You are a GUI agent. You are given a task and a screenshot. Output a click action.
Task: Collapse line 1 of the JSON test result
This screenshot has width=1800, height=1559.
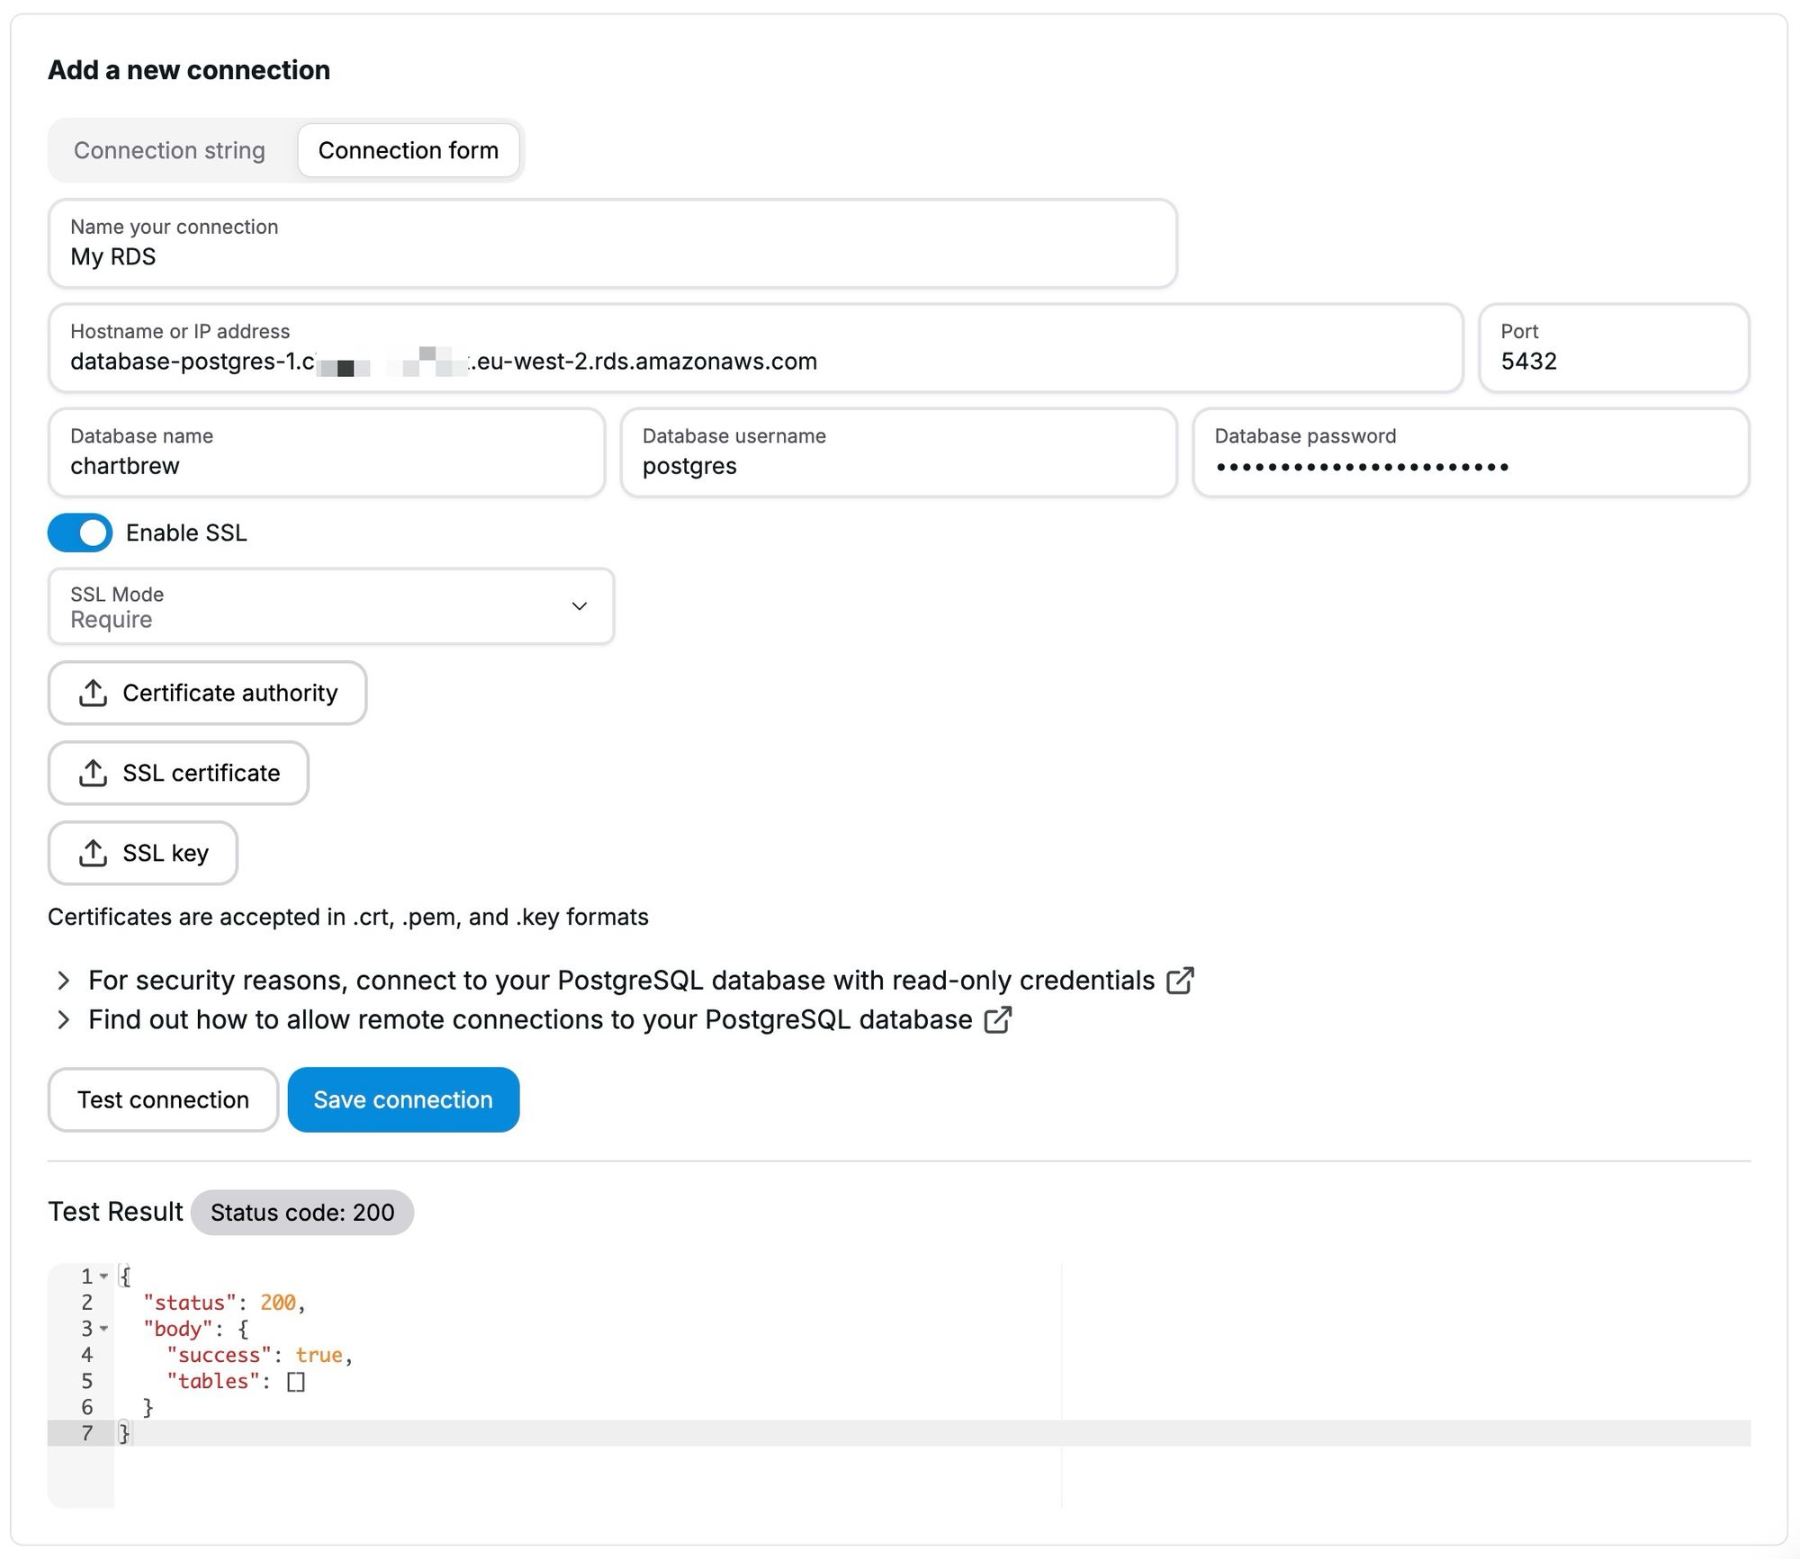[105, 1276]
